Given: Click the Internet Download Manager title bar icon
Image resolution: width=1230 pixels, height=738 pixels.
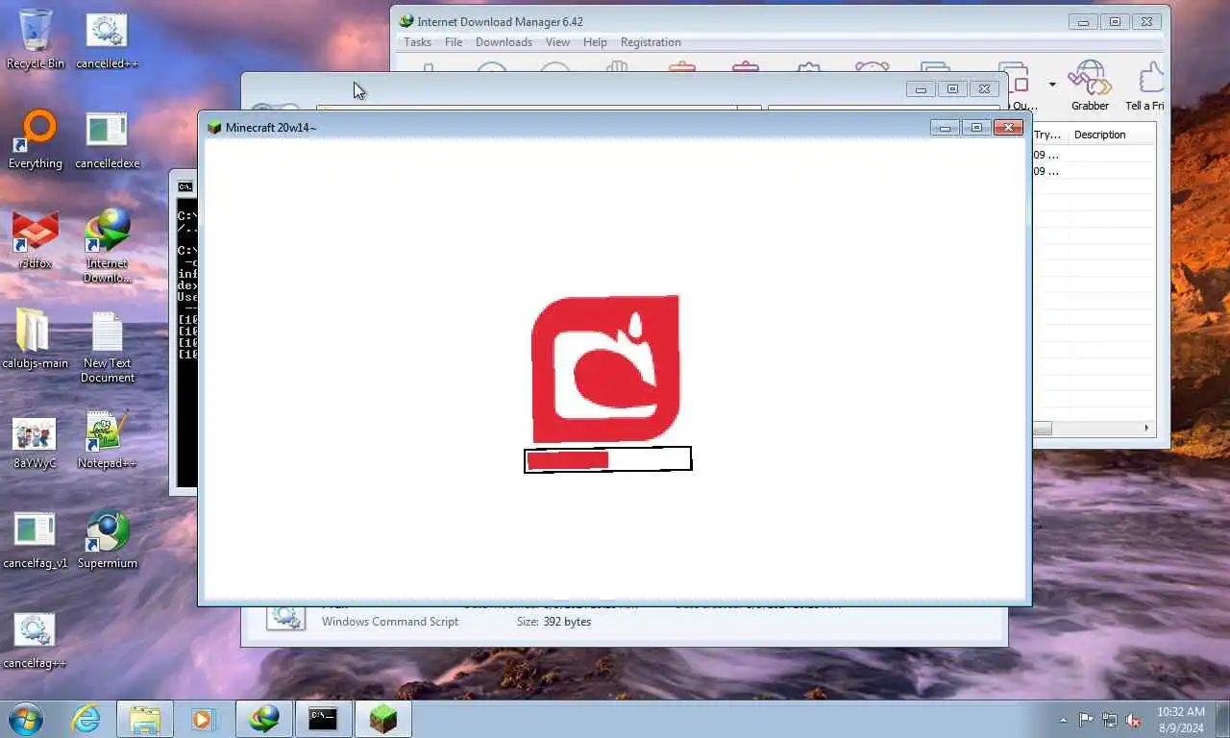Looking at the screenshot, I should coord(406,21).
